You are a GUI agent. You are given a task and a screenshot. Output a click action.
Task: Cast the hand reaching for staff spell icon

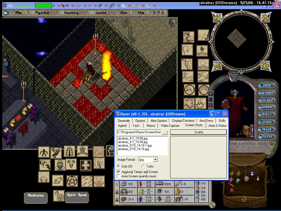(203, 35)
